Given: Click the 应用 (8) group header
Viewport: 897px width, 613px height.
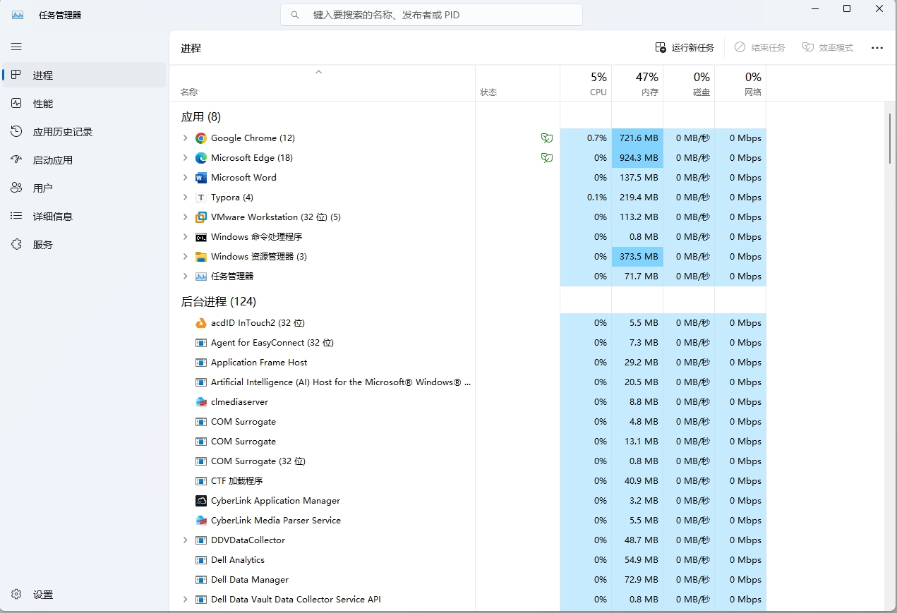Looking at the screenshot, I should coord(201,117).
